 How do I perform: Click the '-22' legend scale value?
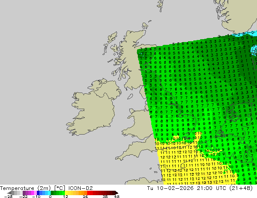(x=24, y=196)
